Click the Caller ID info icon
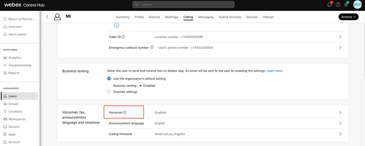The image size is (365, 146). 123,37
